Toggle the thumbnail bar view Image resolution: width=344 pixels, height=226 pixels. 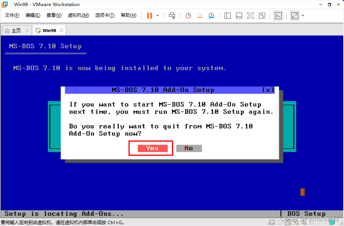tap(239, 16)
